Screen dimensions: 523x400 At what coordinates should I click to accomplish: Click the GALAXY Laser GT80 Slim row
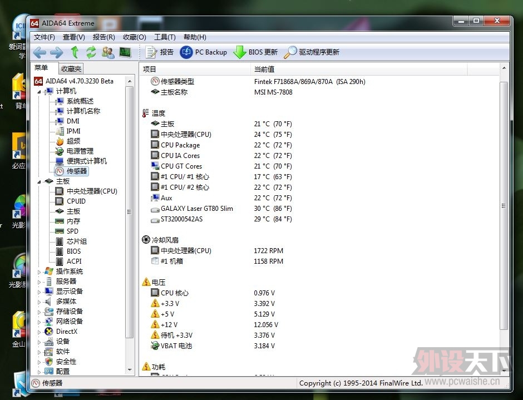point(319,209)
